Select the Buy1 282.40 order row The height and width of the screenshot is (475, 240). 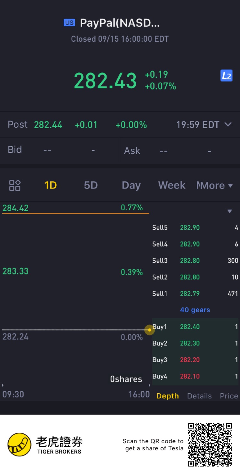[x=195, y=327]
